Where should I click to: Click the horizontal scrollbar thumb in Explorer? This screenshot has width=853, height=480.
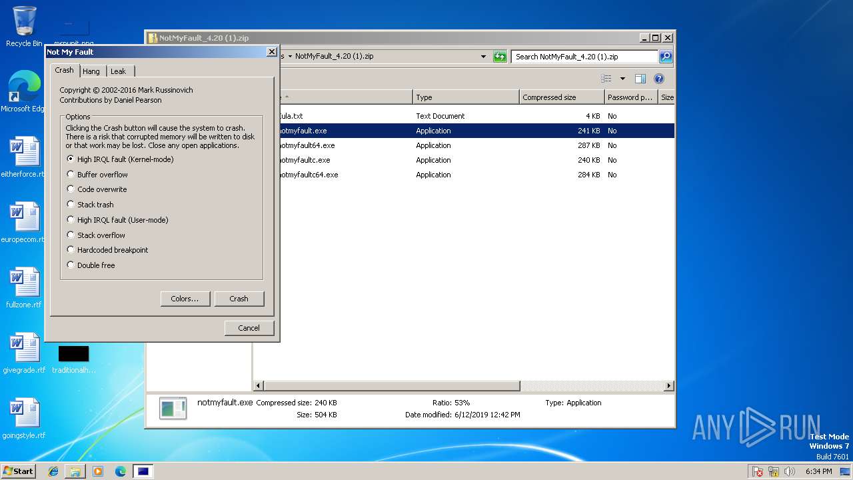[x=391, y=386]
